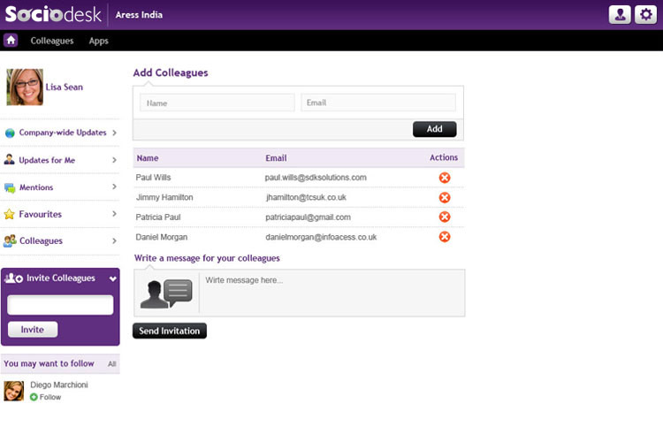Focus the Email input field
663x442 pixels.
pos(378,103)
